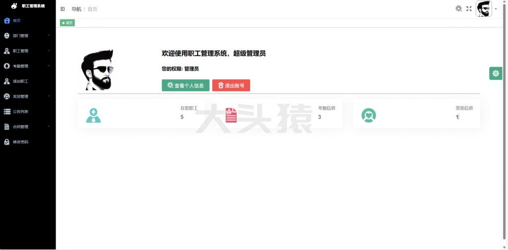
Task: Switch to the green 首页 page tab
Action: 67,23
